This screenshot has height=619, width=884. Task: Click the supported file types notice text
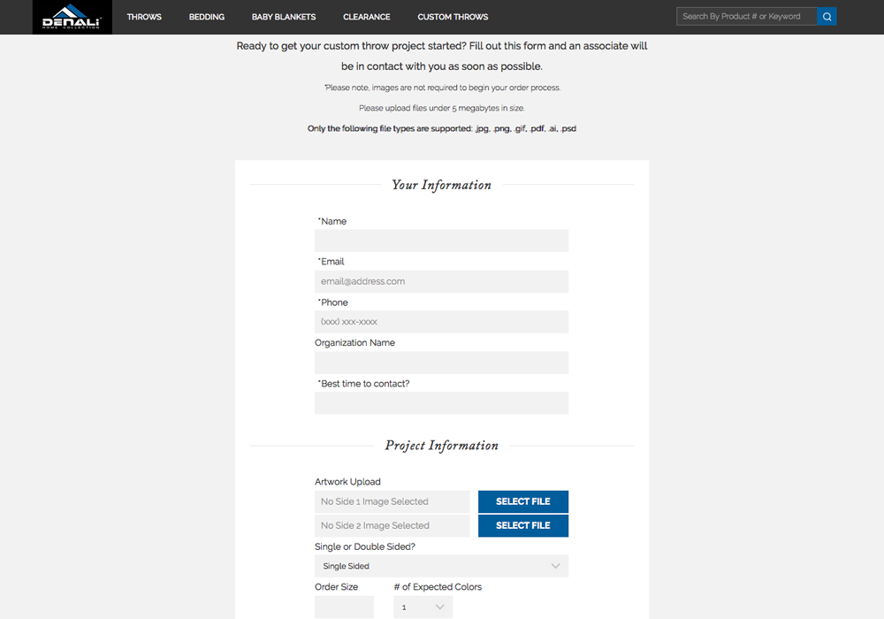click(441, 128)
